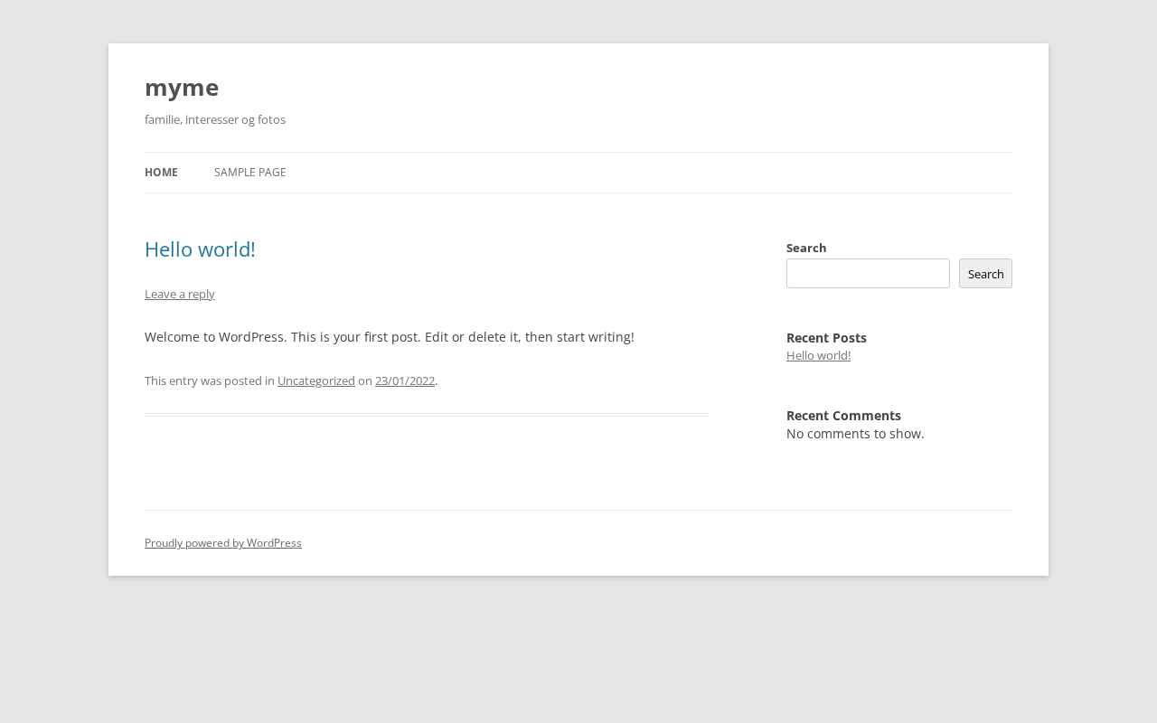
Task: Open "Hello world!" under Recent Posts
Action: [x=818, y=355]
